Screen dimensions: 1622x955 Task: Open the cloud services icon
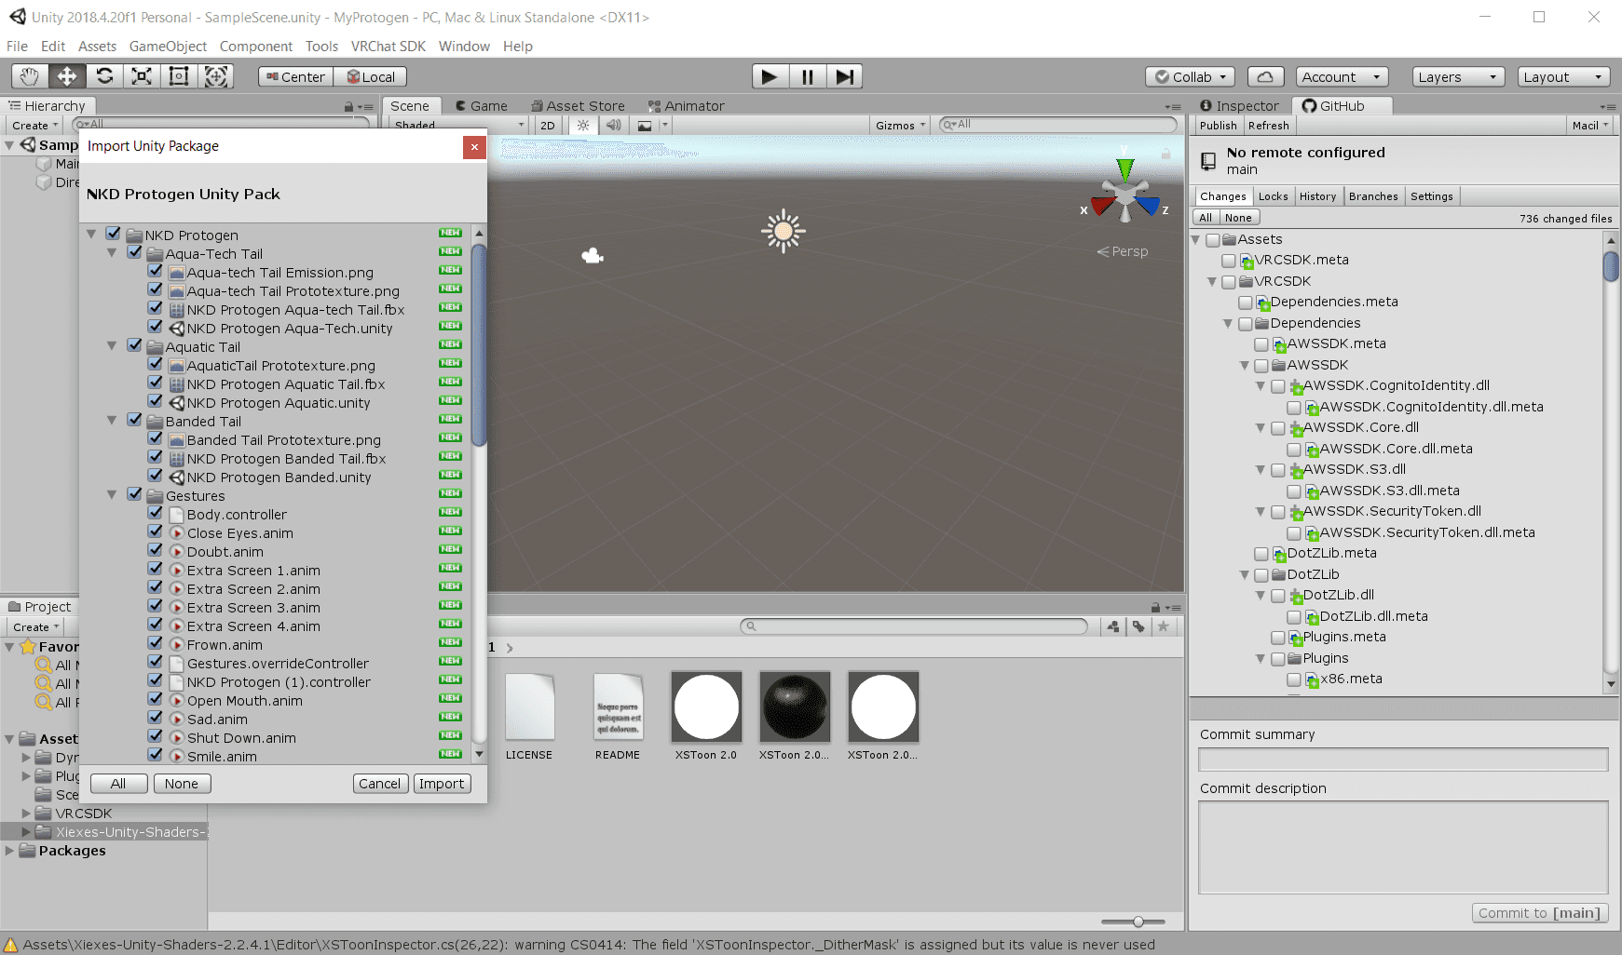point(1264,76)
